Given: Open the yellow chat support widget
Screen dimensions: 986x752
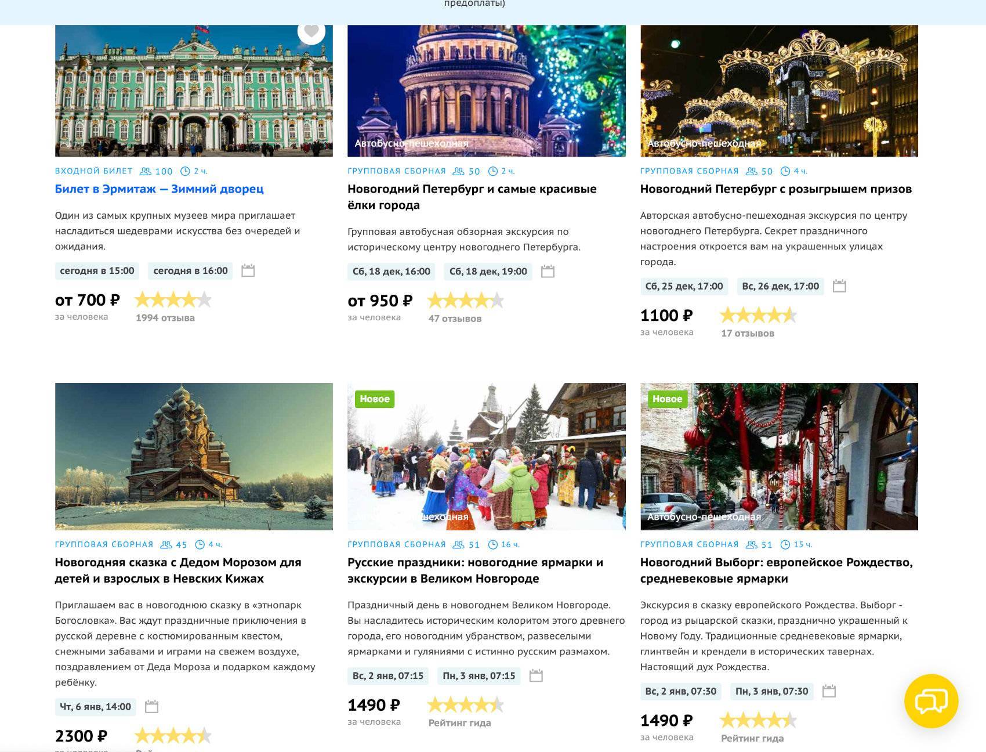Looking at the screenshot, I should click(931, 701).
